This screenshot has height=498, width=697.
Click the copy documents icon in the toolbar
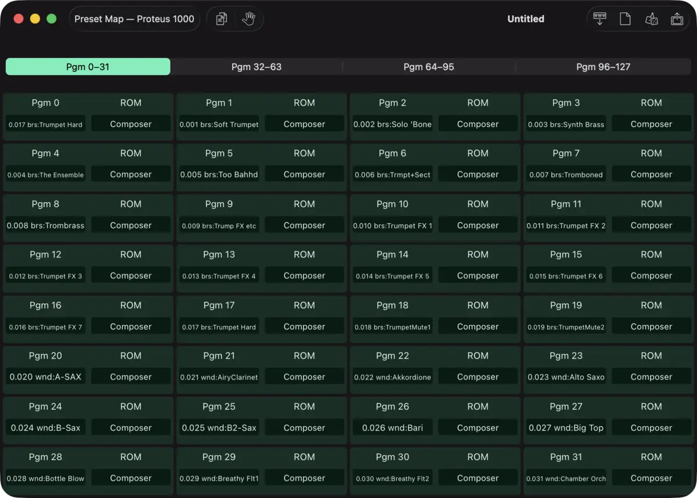point(221,19)
